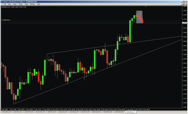Open the Window menu
The width and height of the screenshot is (188, 114).
point(32,4)
